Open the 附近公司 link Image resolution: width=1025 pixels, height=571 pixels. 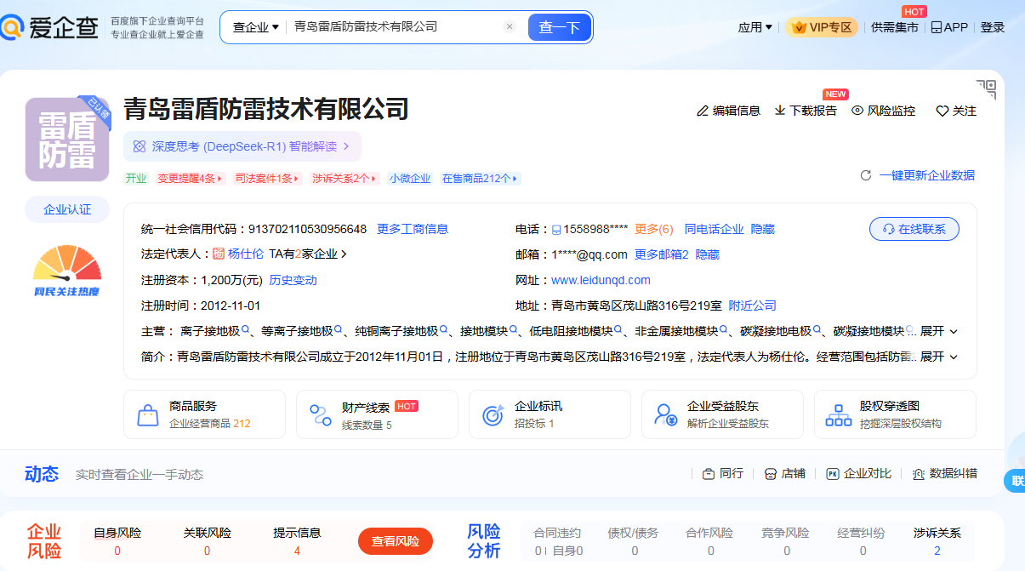coord(753,305)
